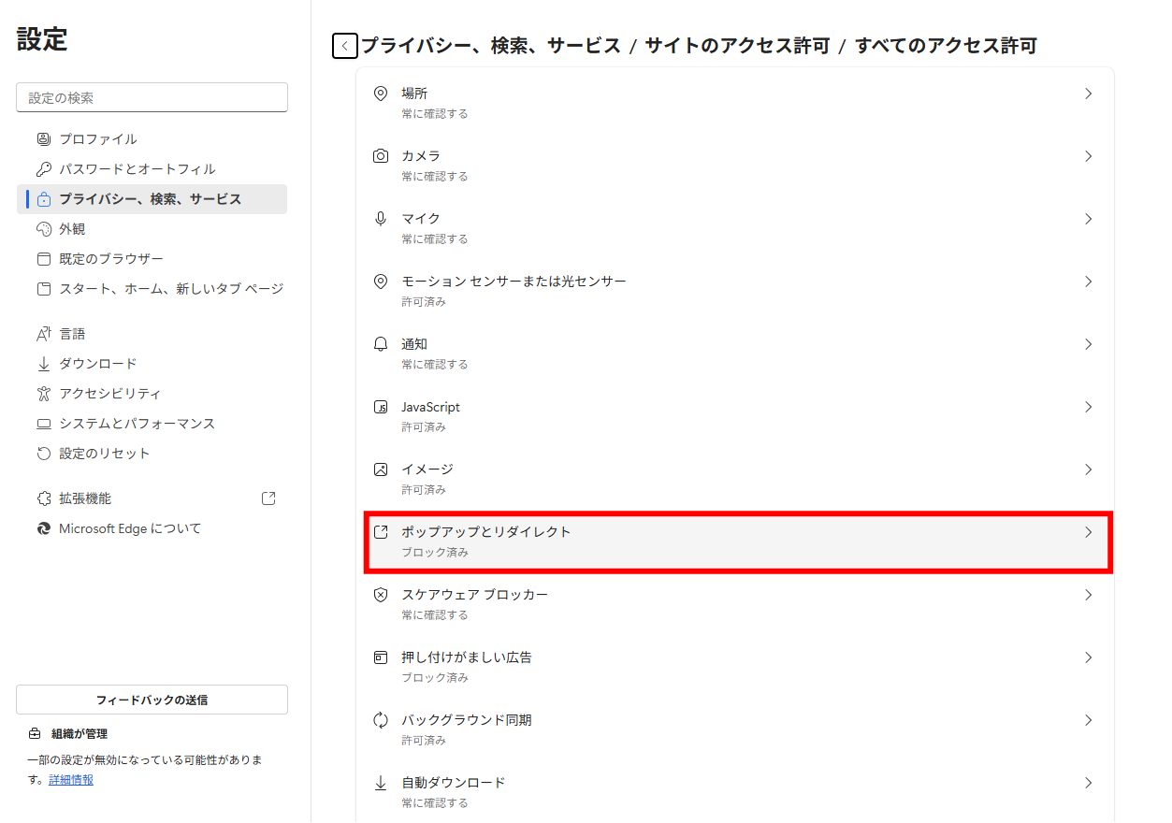Image resolution: width=1172 pixels, height=823 pixels.
Task: Click the 拡張機能 puzzle icon
Action: pyautogui.click(x=43, y=498)
